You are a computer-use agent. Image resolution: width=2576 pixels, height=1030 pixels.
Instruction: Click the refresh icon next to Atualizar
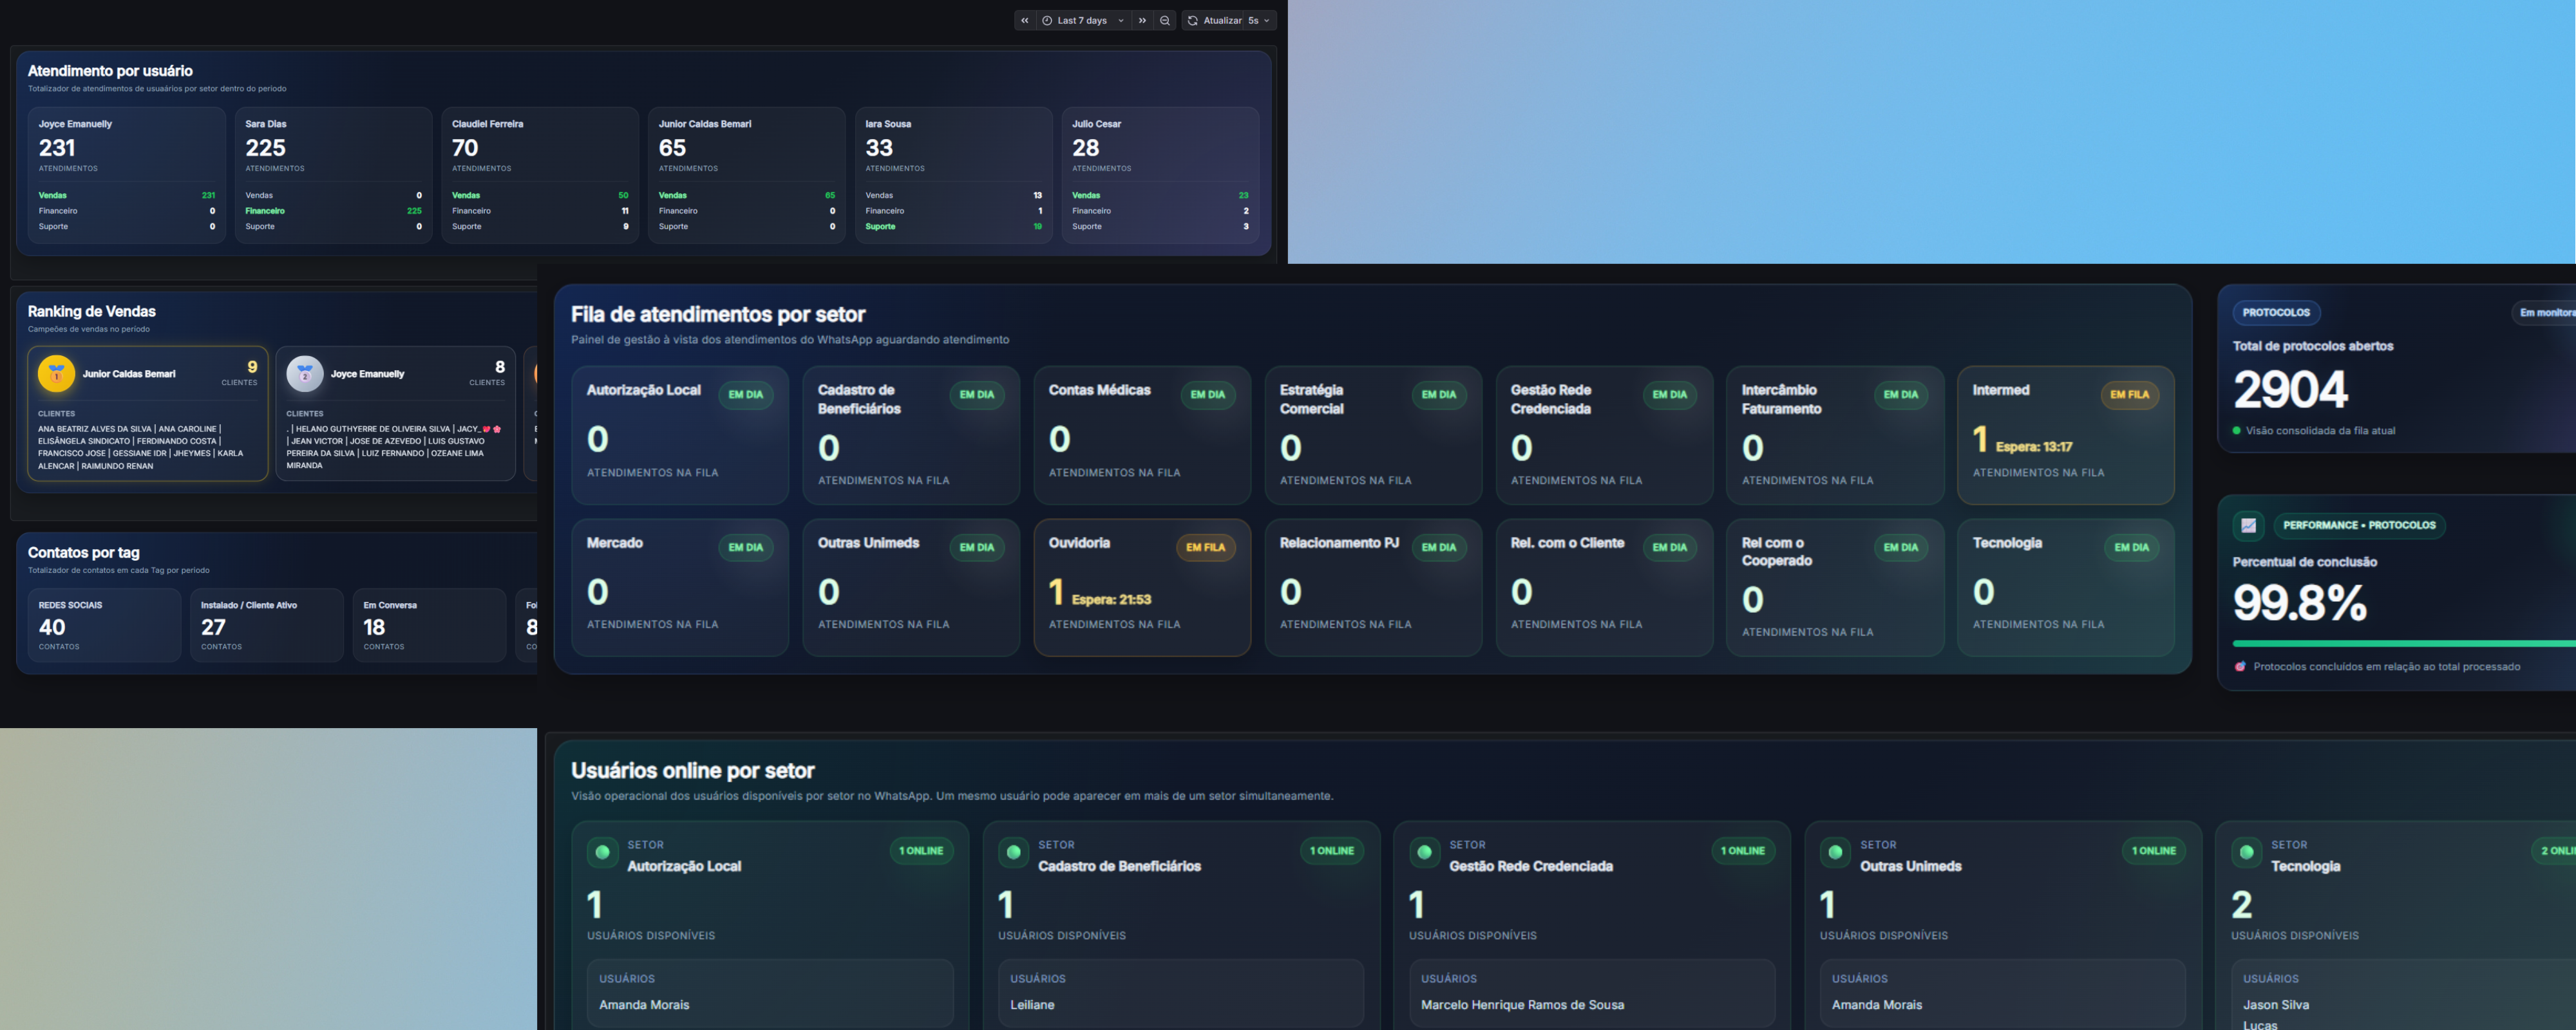(x=1193, y=20)
